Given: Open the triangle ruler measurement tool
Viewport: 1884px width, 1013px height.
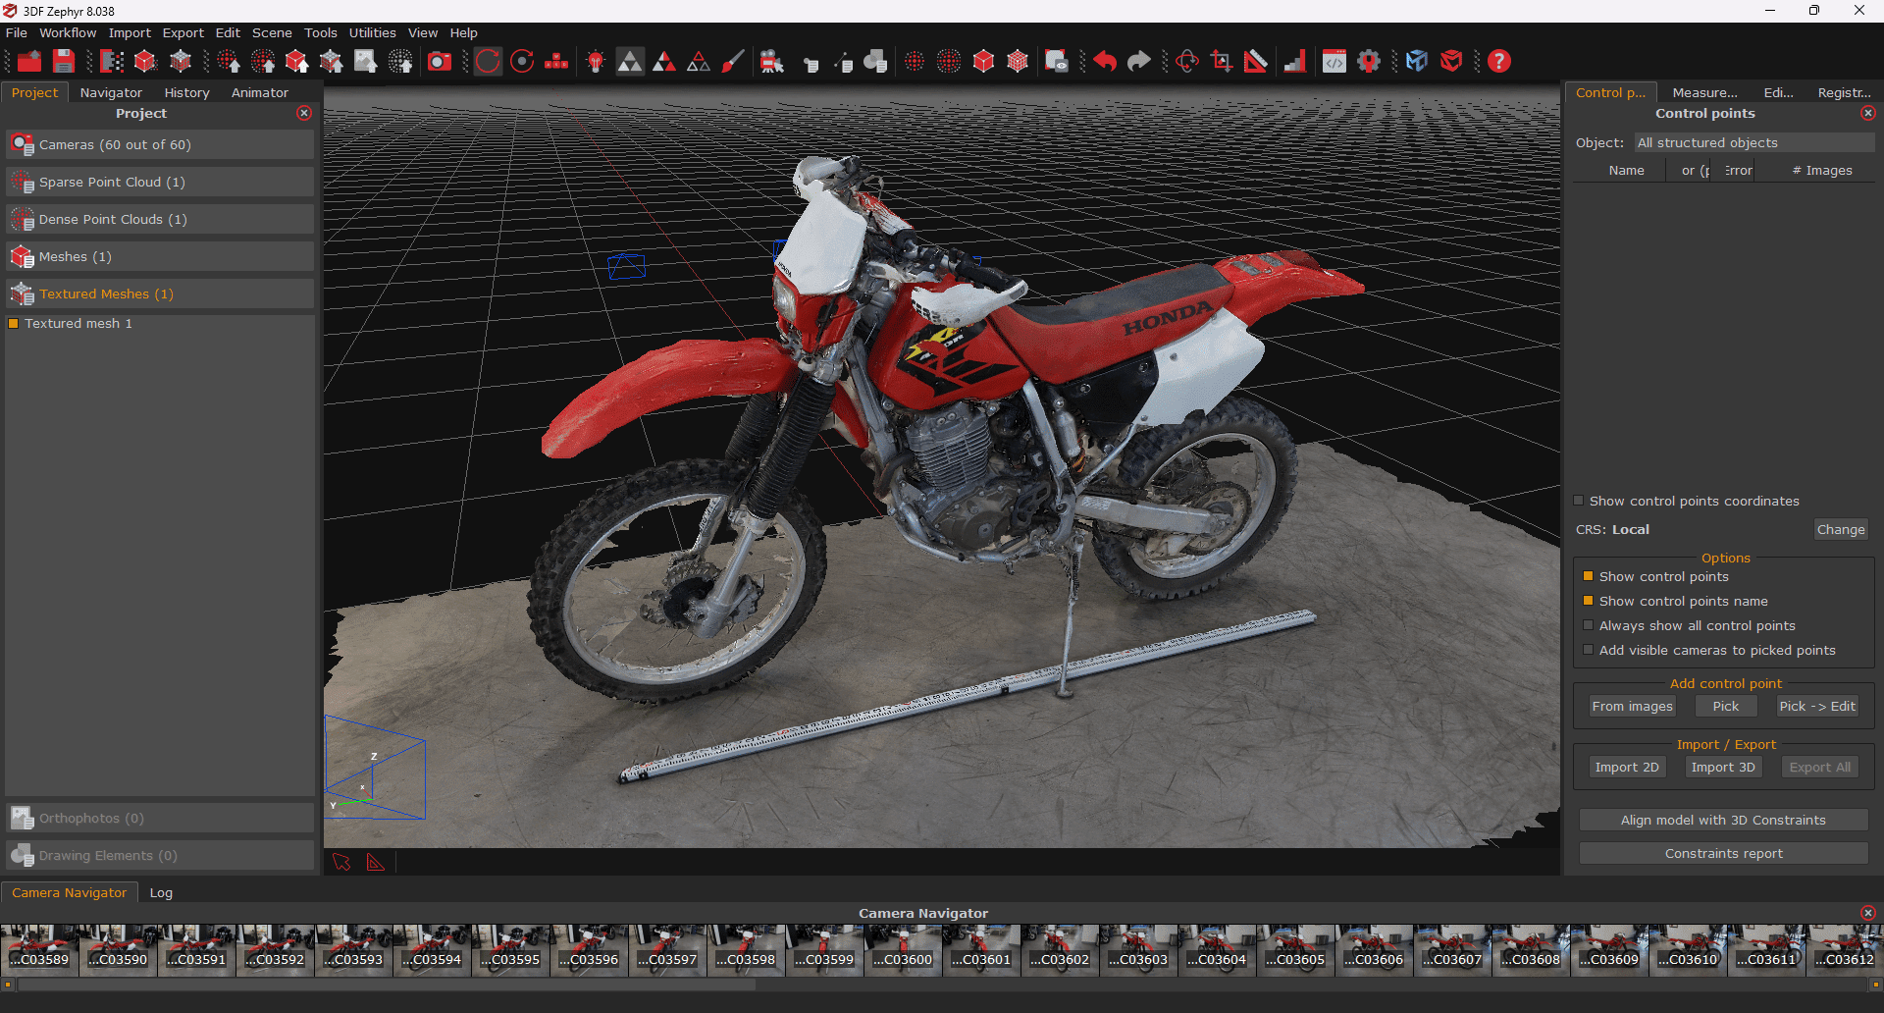Looking at the screenshot, I should click(x=1256, y=62).
